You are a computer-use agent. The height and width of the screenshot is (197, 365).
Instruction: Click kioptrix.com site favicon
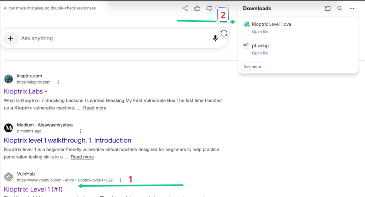pyautogui.click(x=9, y=79)
